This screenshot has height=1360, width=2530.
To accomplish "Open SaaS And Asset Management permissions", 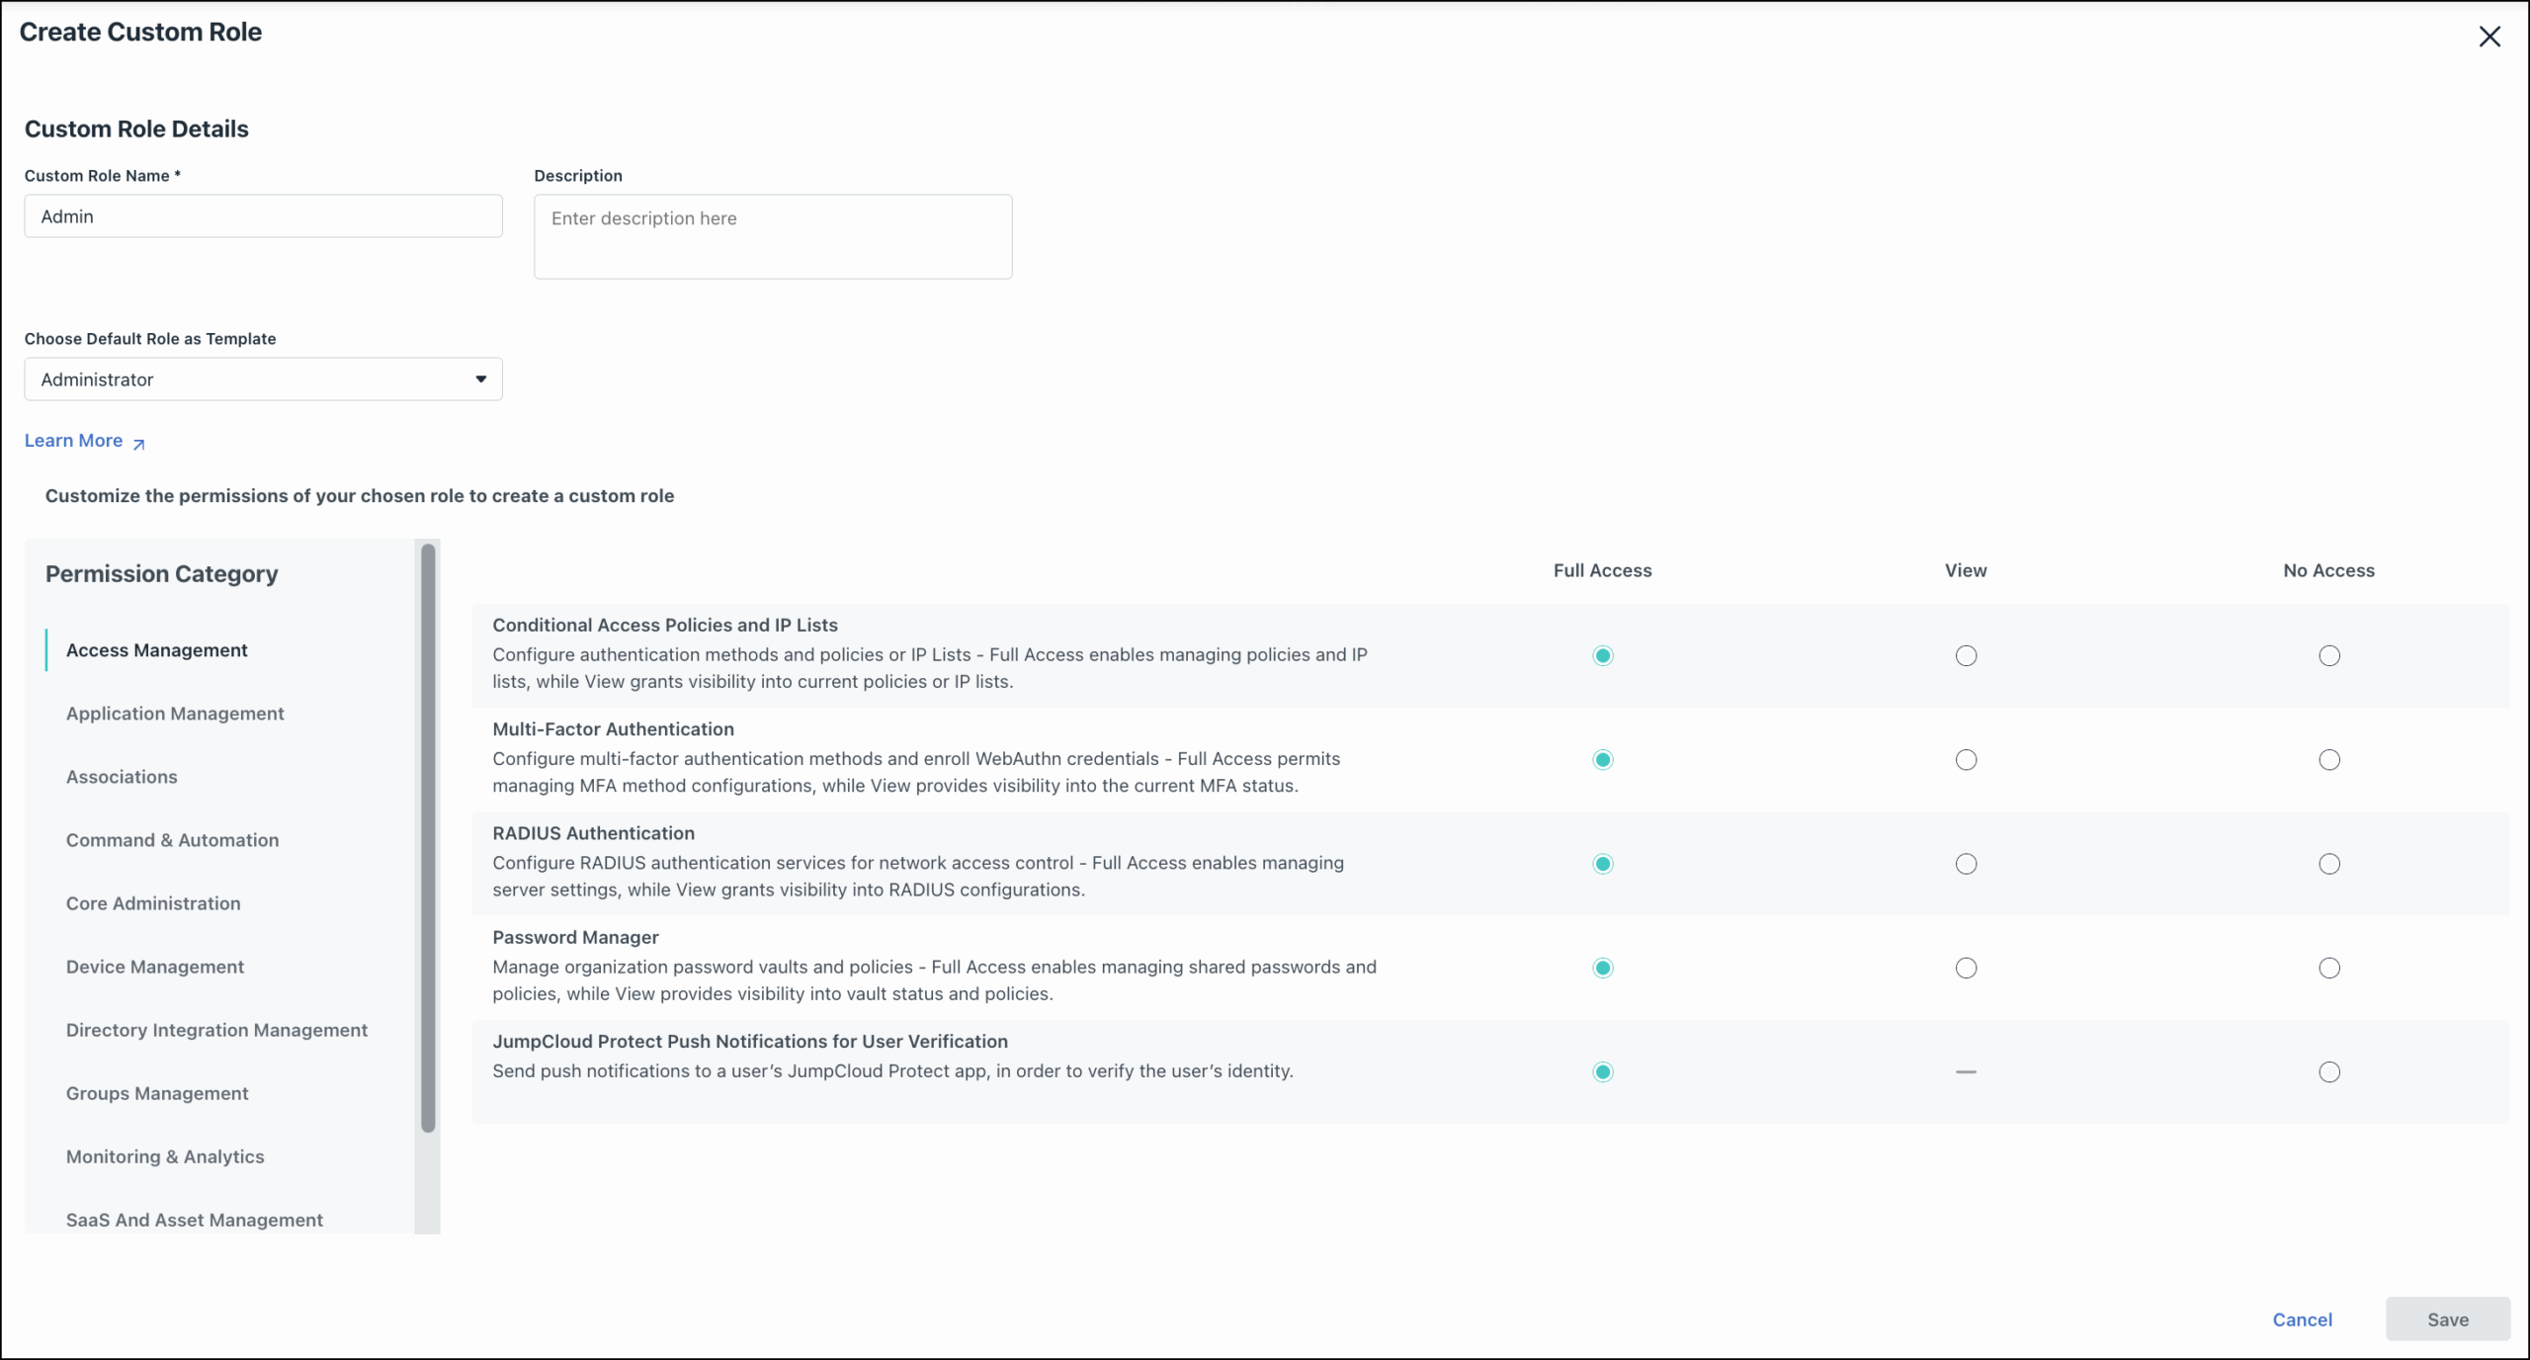I will point(194,1220).
